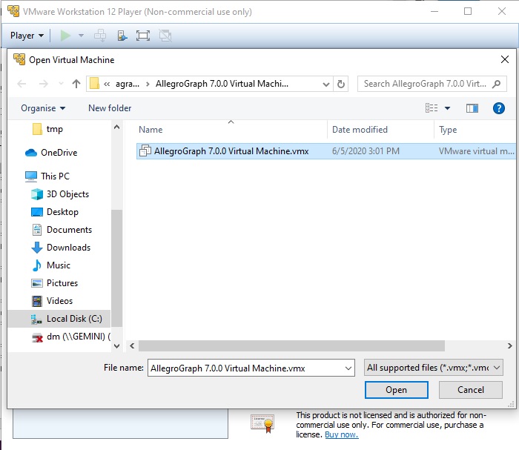
Task: Click the Help question mark icon
Action: (498, 108)
